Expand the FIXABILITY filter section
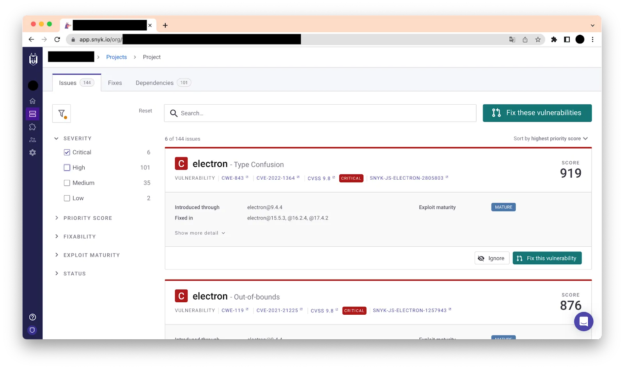Image resolution: width=624 pixels, height=369 pixels. tap(75, 237)
